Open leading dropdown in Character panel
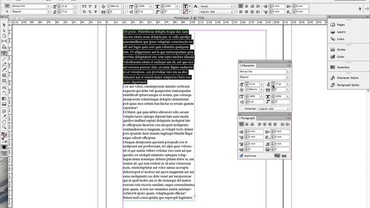This screenshot has width=370, height=208. [x=288, y=84]
